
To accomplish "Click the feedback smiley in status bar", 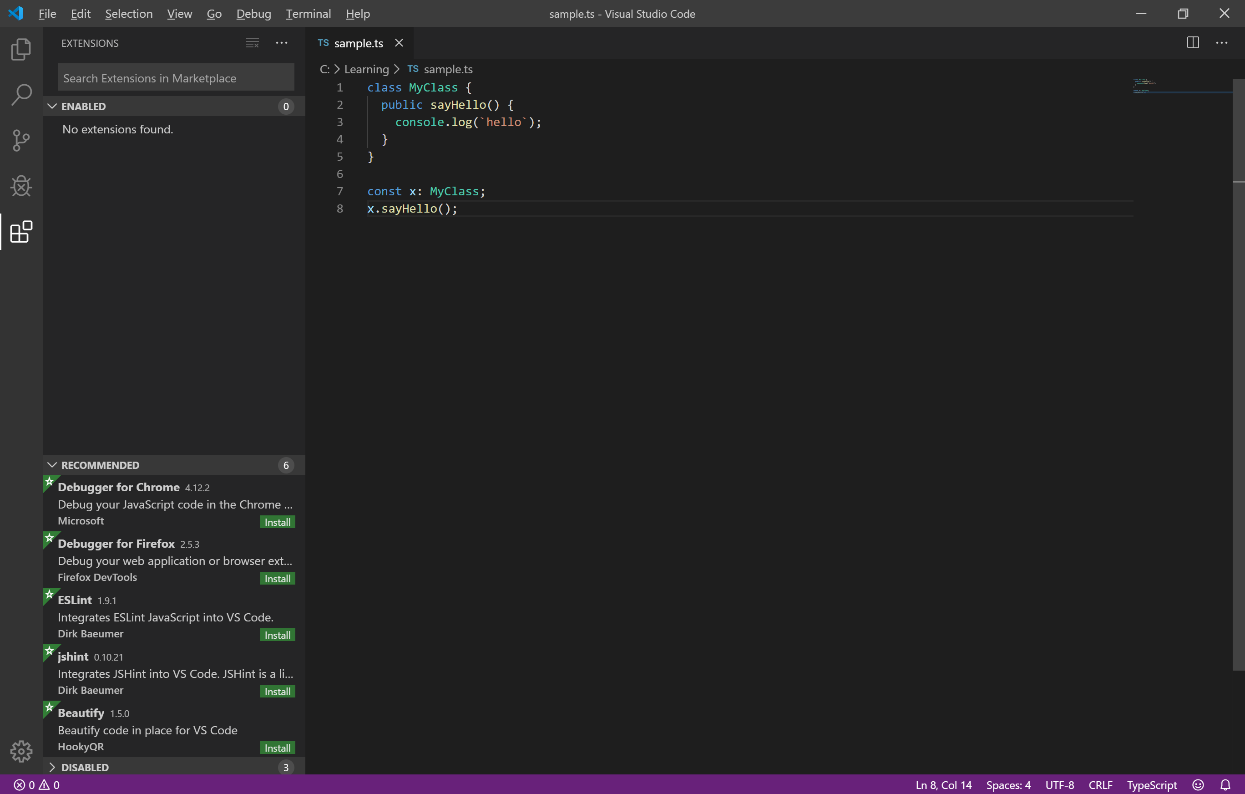I will (1198, 785).
